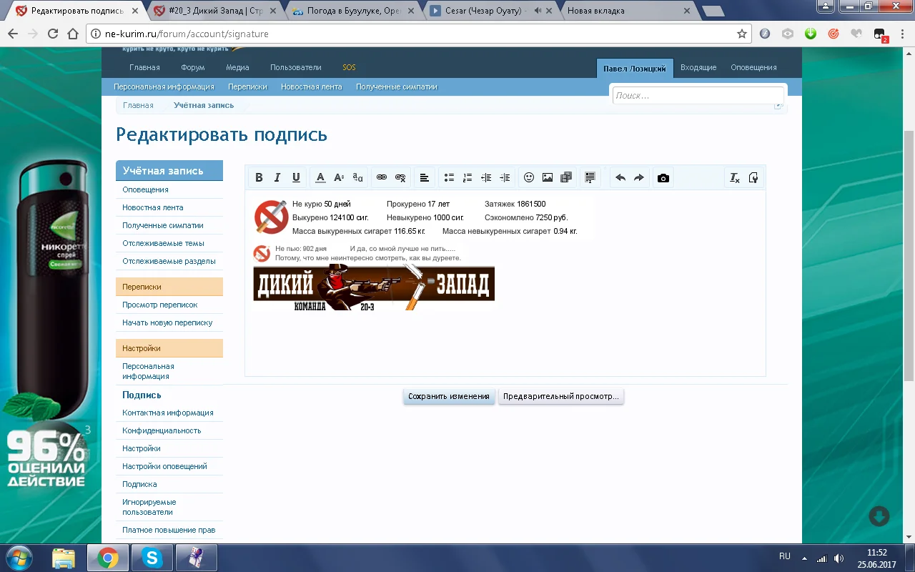Click the remove link icon

click(x=400, y=178)
